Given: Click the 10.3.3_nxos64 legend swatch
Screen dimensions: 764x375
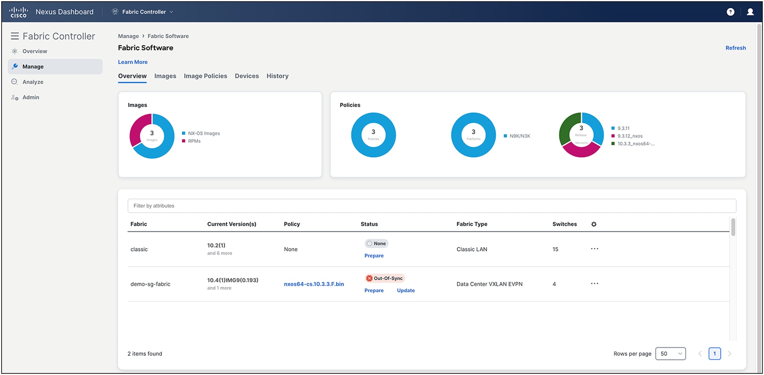Looking at the screenshot, I should coord(613,144).
